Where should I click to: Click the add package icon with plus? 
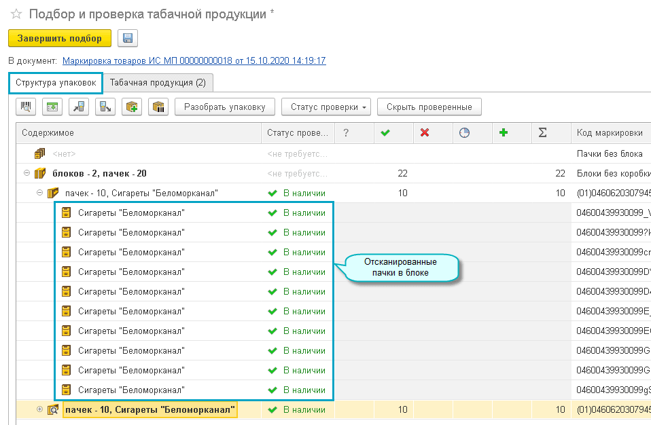pyautogui.click(x=132, y=107)
